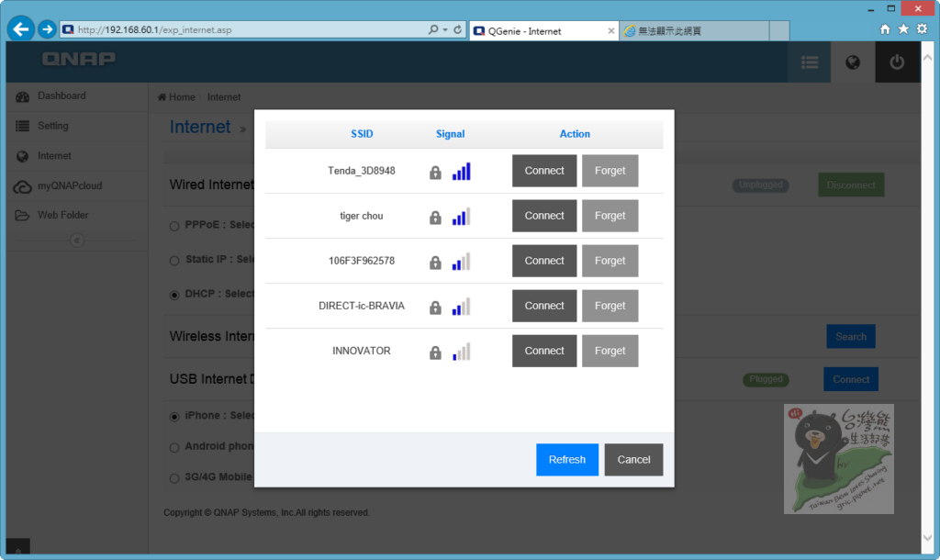Open the address bar dropdown arrow
The width and height of the screenshot is (940, 560).
tap(445, 29)
